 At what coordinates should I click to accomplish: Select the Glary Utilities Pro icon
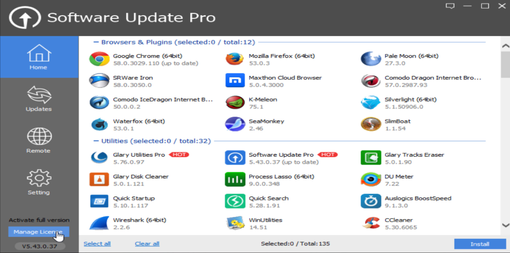click(99, 158)
